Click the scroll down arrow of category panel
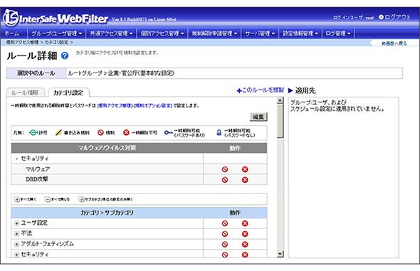The width and height of the screenshot is (420, 271). tap(280, 254)
